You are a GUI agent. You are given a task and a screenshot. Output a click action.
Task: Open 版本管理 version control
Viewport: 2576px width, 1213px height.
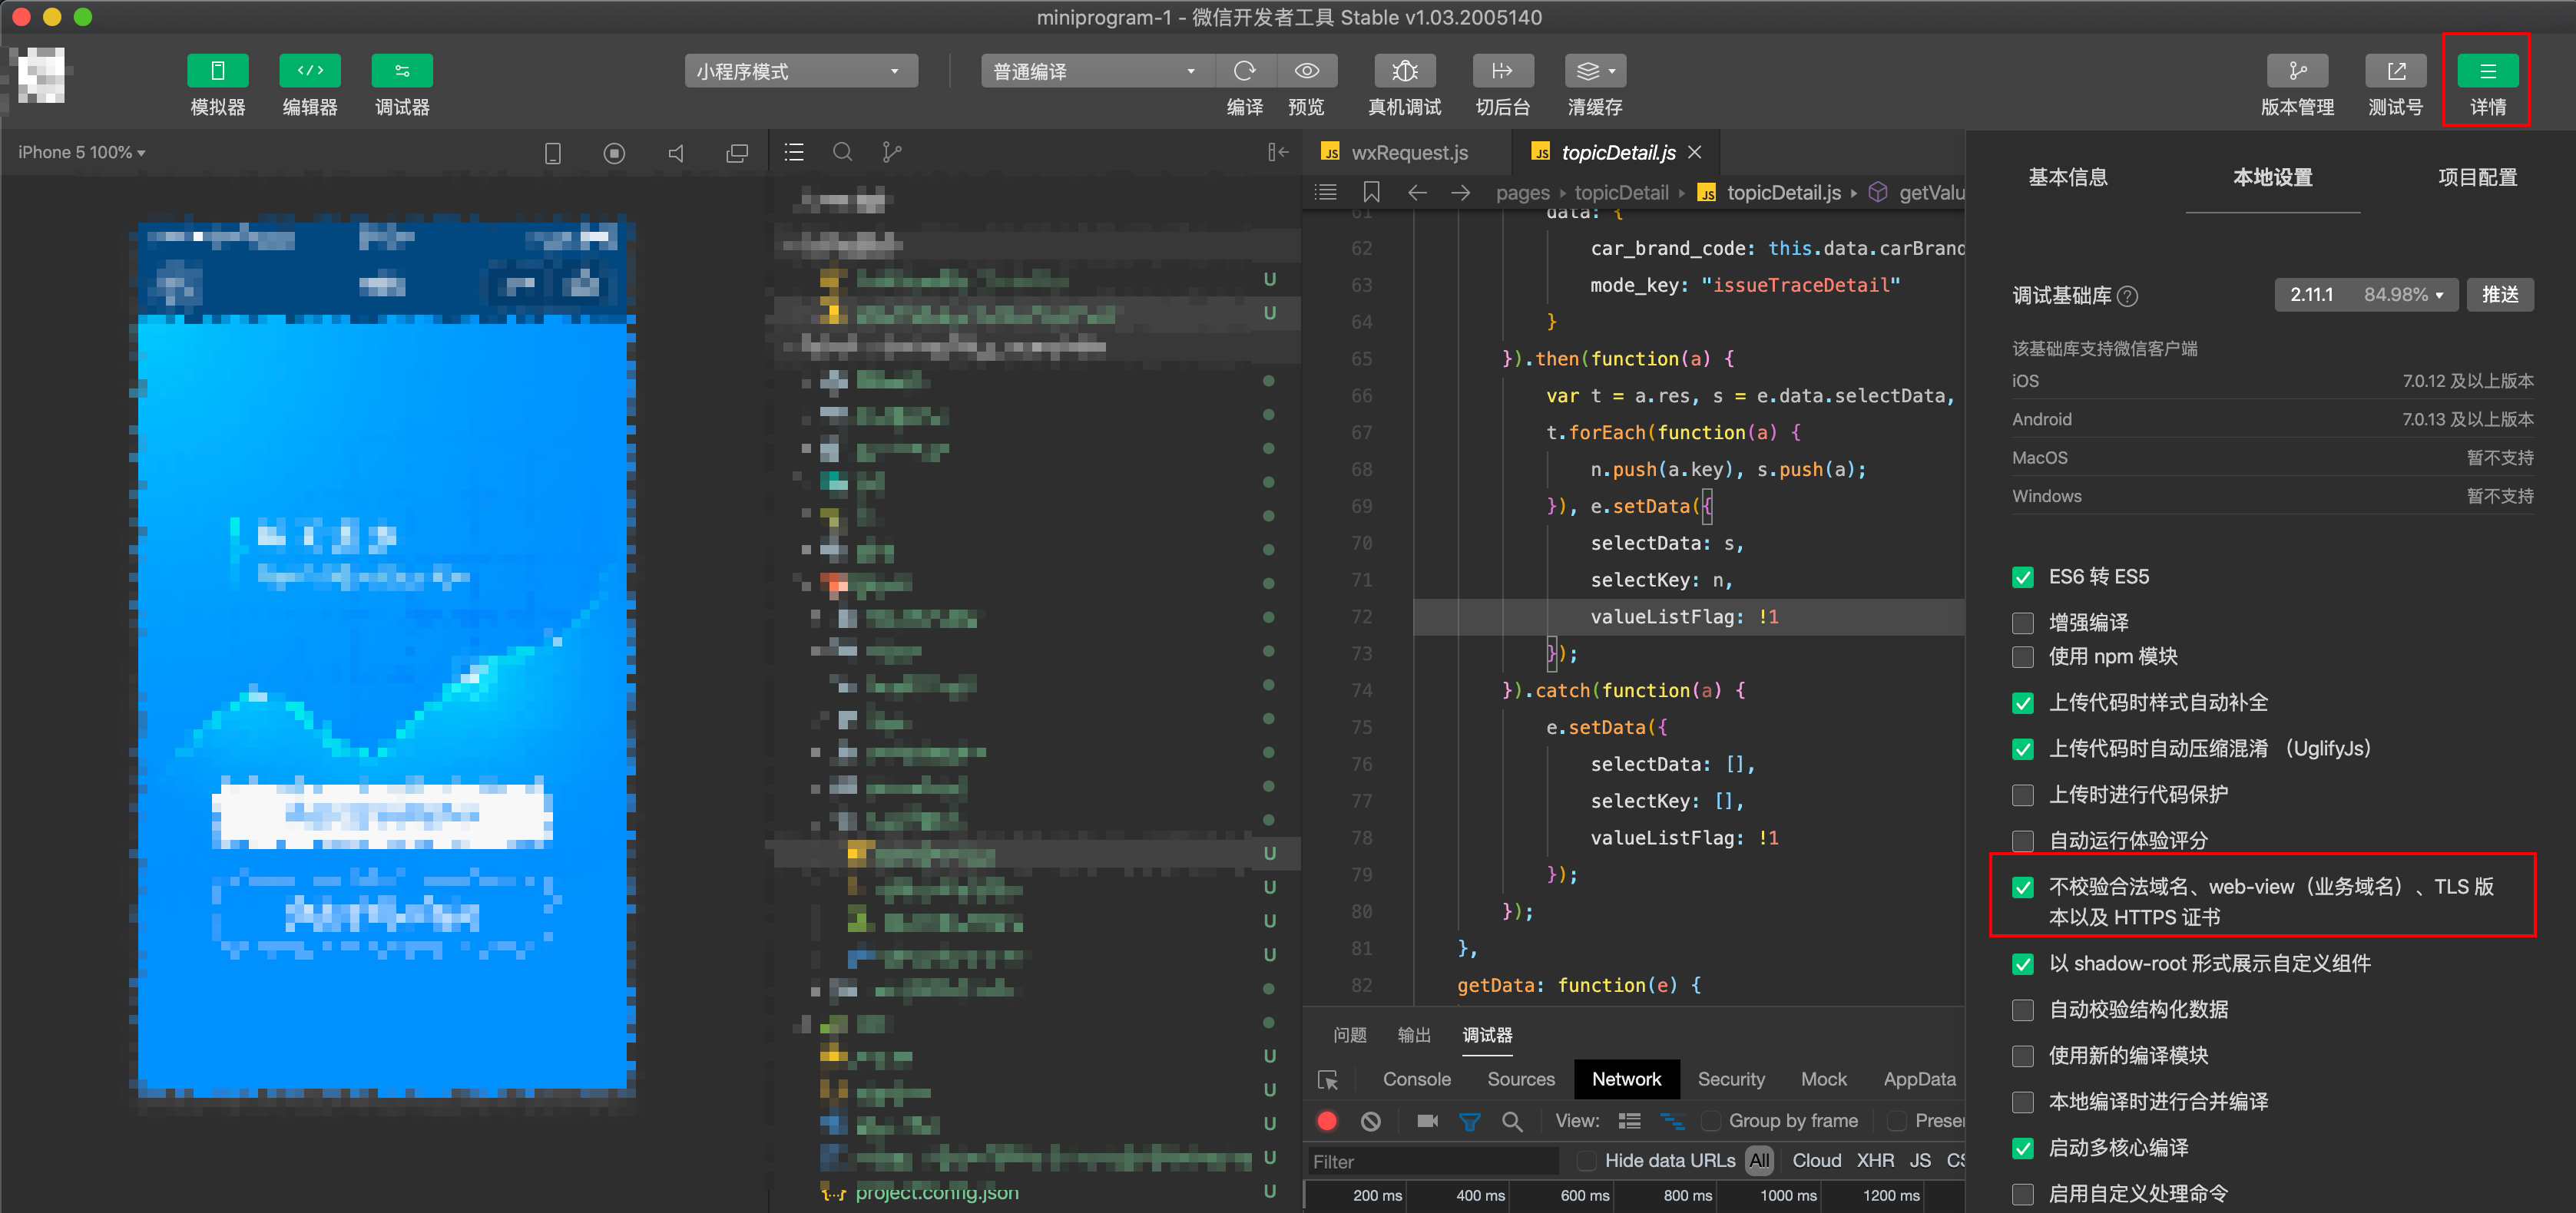(2297, 71)
